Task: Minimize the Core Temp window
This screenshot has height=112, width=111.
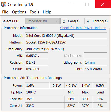Action: (x=71, y=4)
